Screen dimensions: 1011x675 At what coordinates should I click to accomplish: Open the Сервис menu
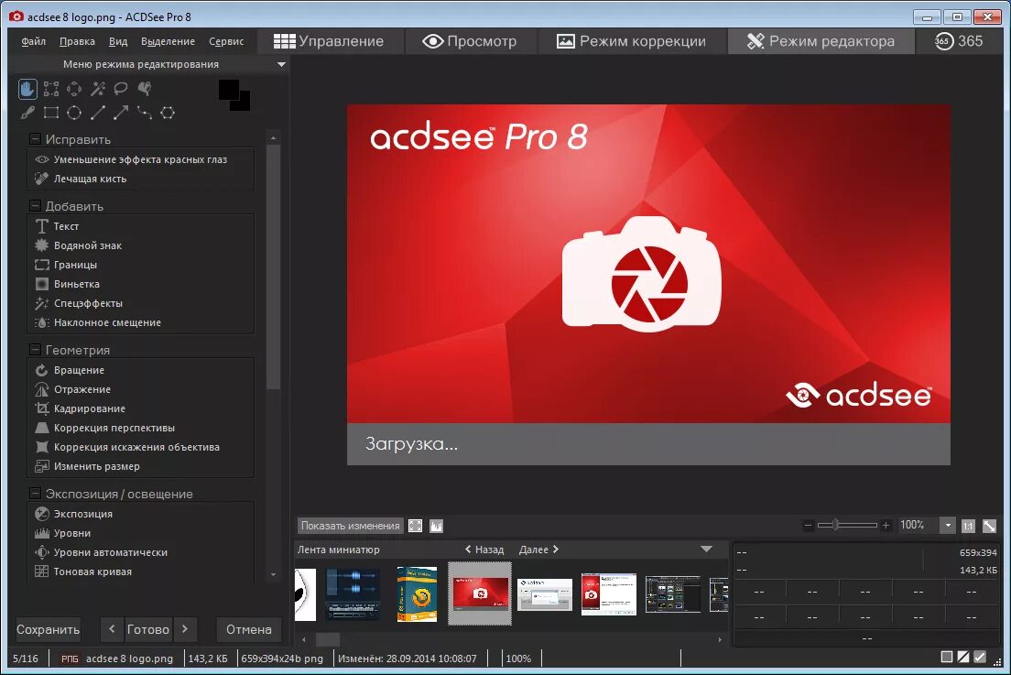[x=226, y=41]
